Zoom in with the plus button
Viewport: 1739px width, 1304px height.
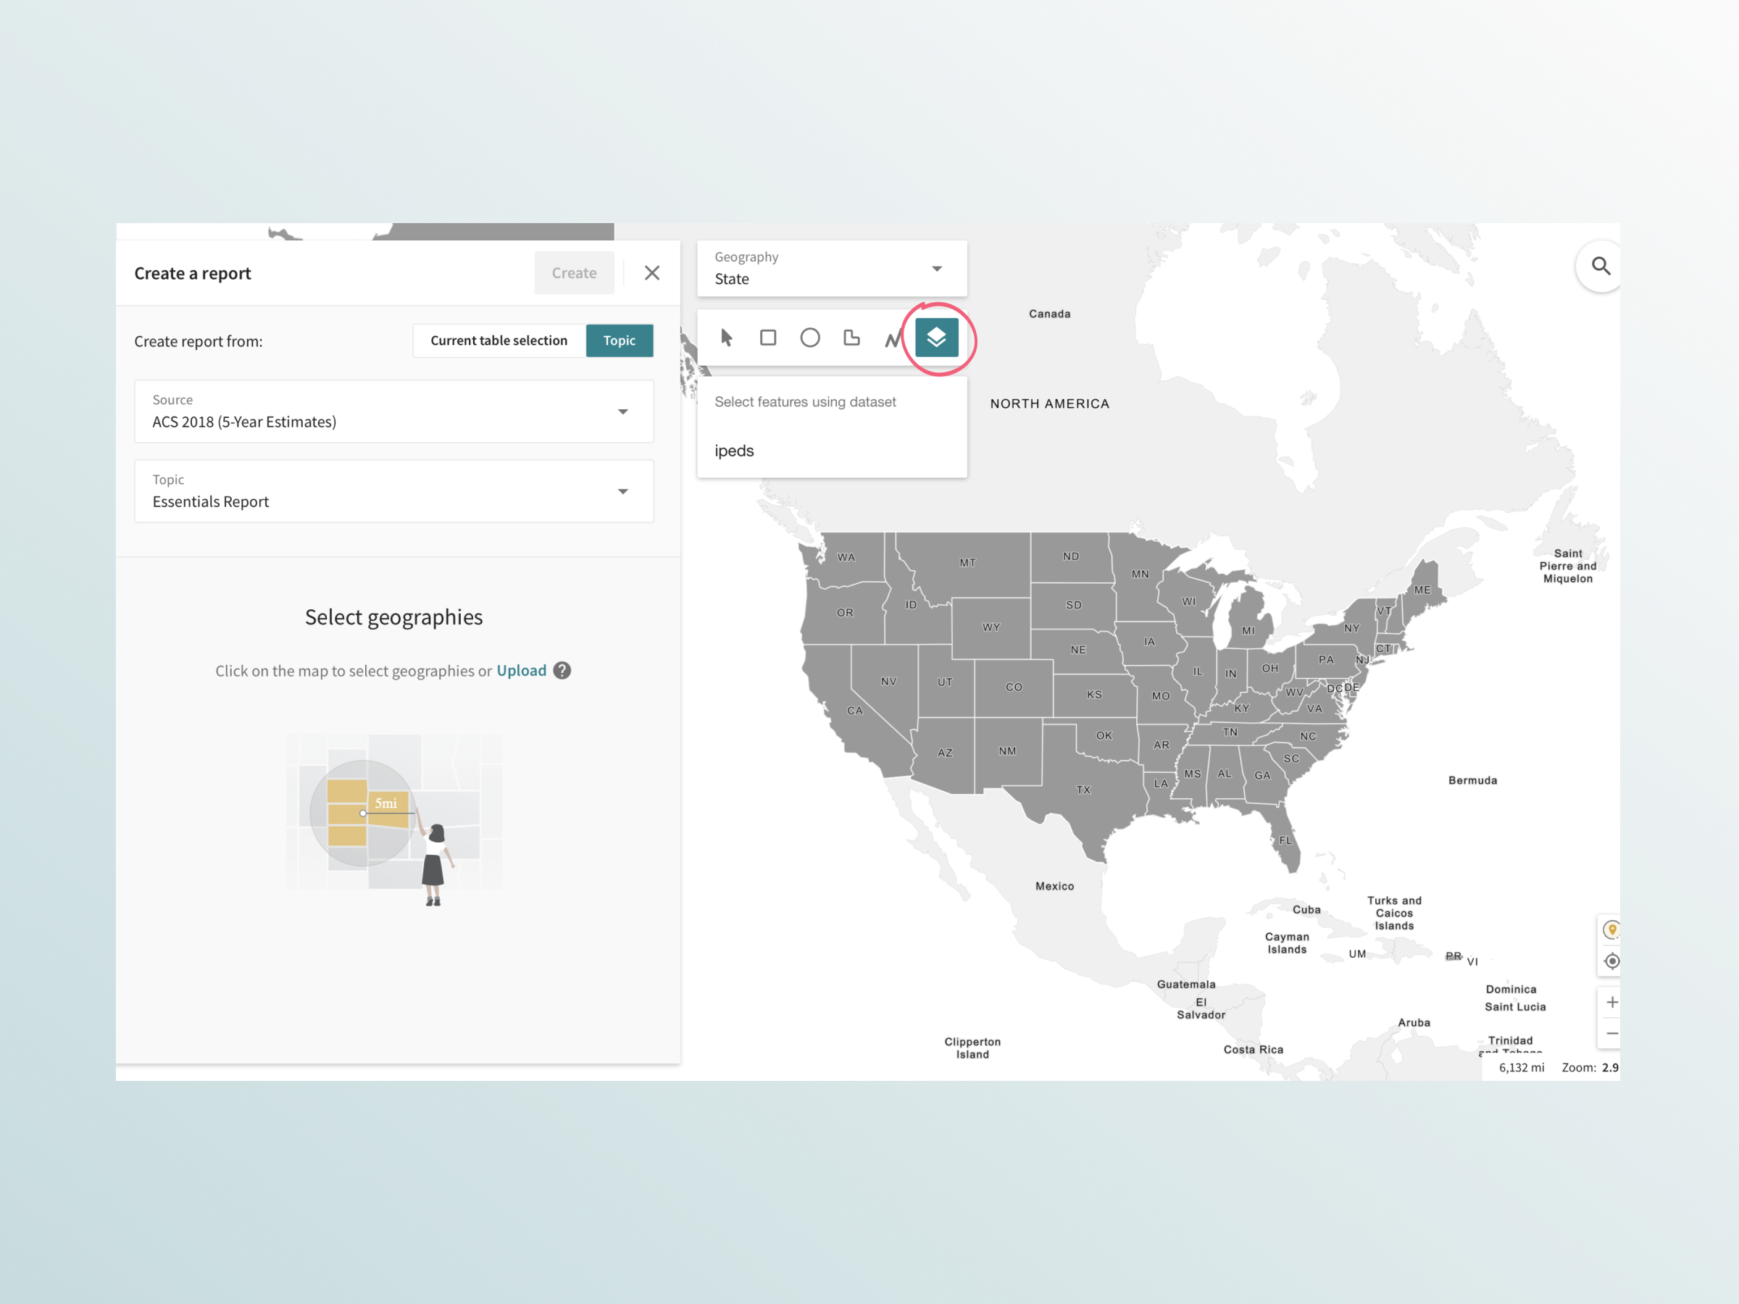click(1611, 1002)
